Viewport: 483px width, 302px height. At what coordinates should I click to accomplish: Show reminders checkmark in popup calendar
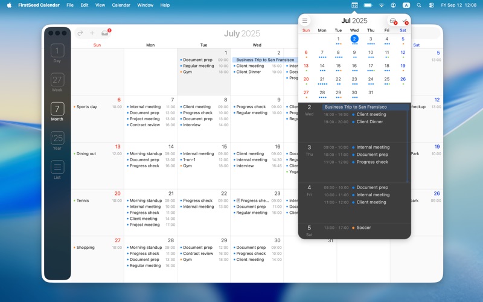(405, 21)
